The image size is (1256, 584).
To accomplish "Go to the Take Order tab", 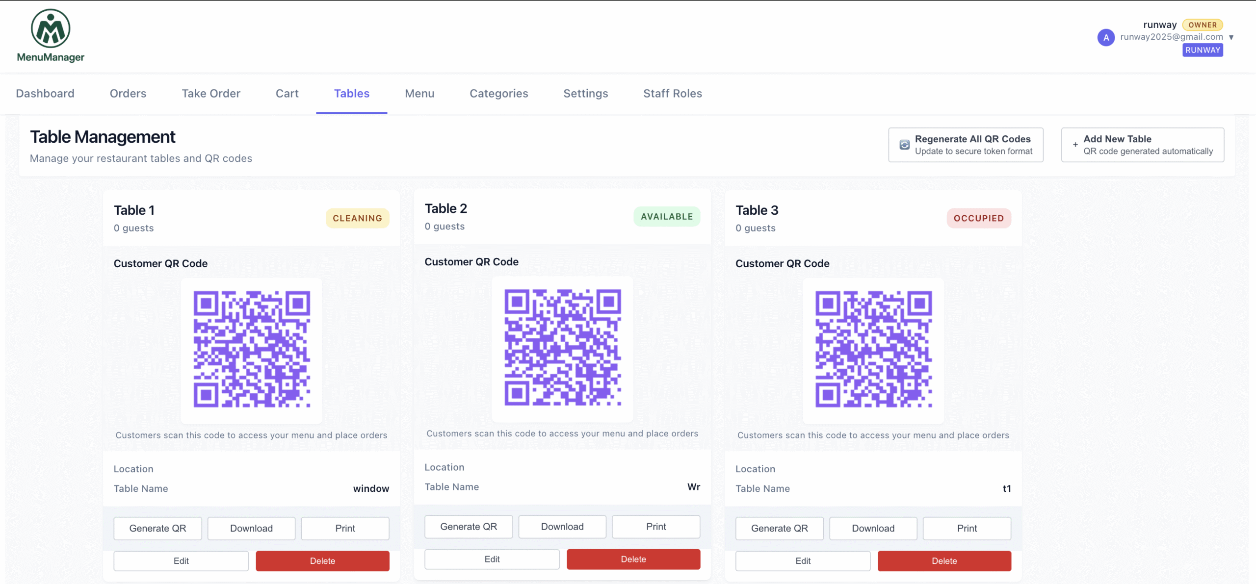I will [x=211, y=93].
